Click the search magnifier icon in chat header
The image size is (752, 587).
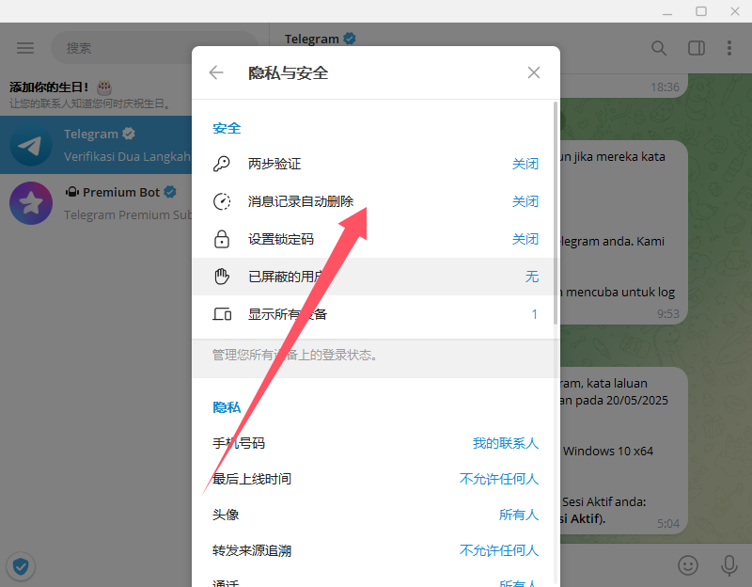659,48
